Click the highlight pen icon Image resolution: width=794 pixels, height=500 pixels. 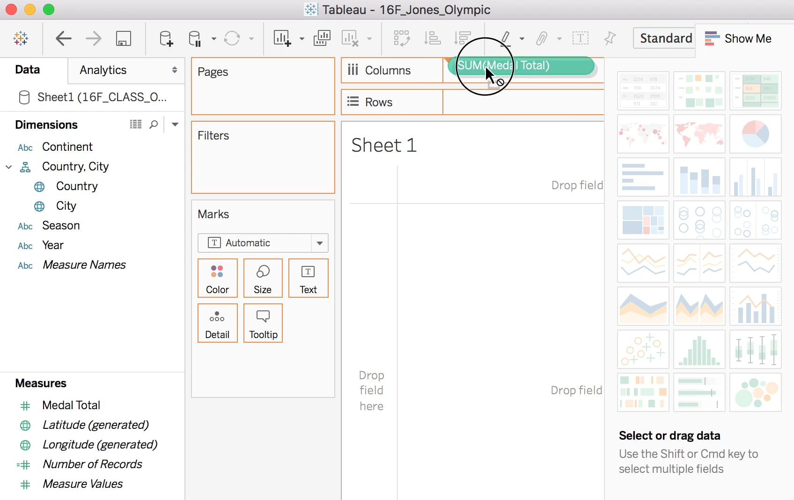pos(505,38)
